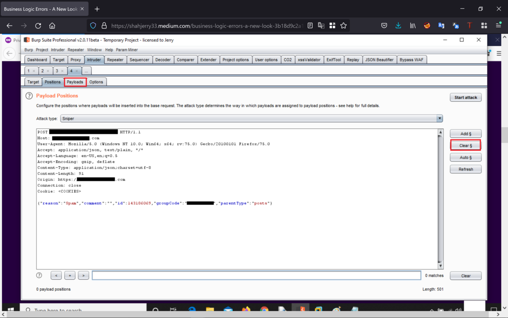Switch to the Proxy tab

pos(76,60)
